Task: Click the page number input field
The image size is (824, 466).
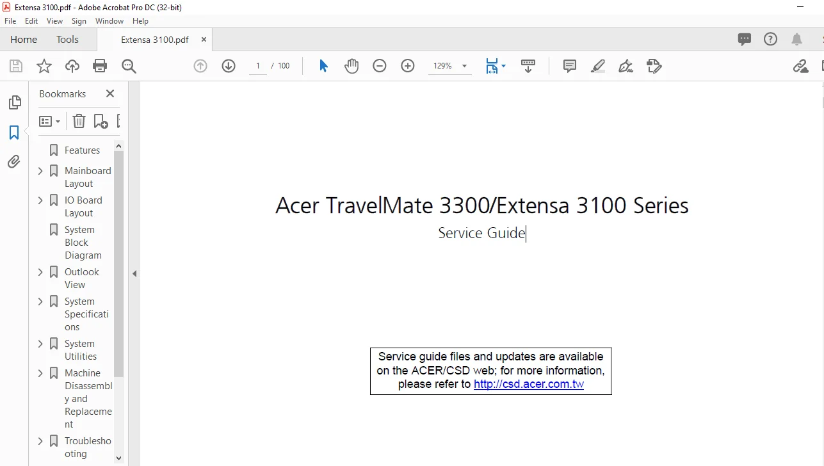Action: (x=258, y=66)
